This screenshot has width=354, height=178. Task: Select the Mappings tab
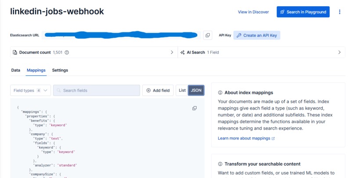[36, 70]
